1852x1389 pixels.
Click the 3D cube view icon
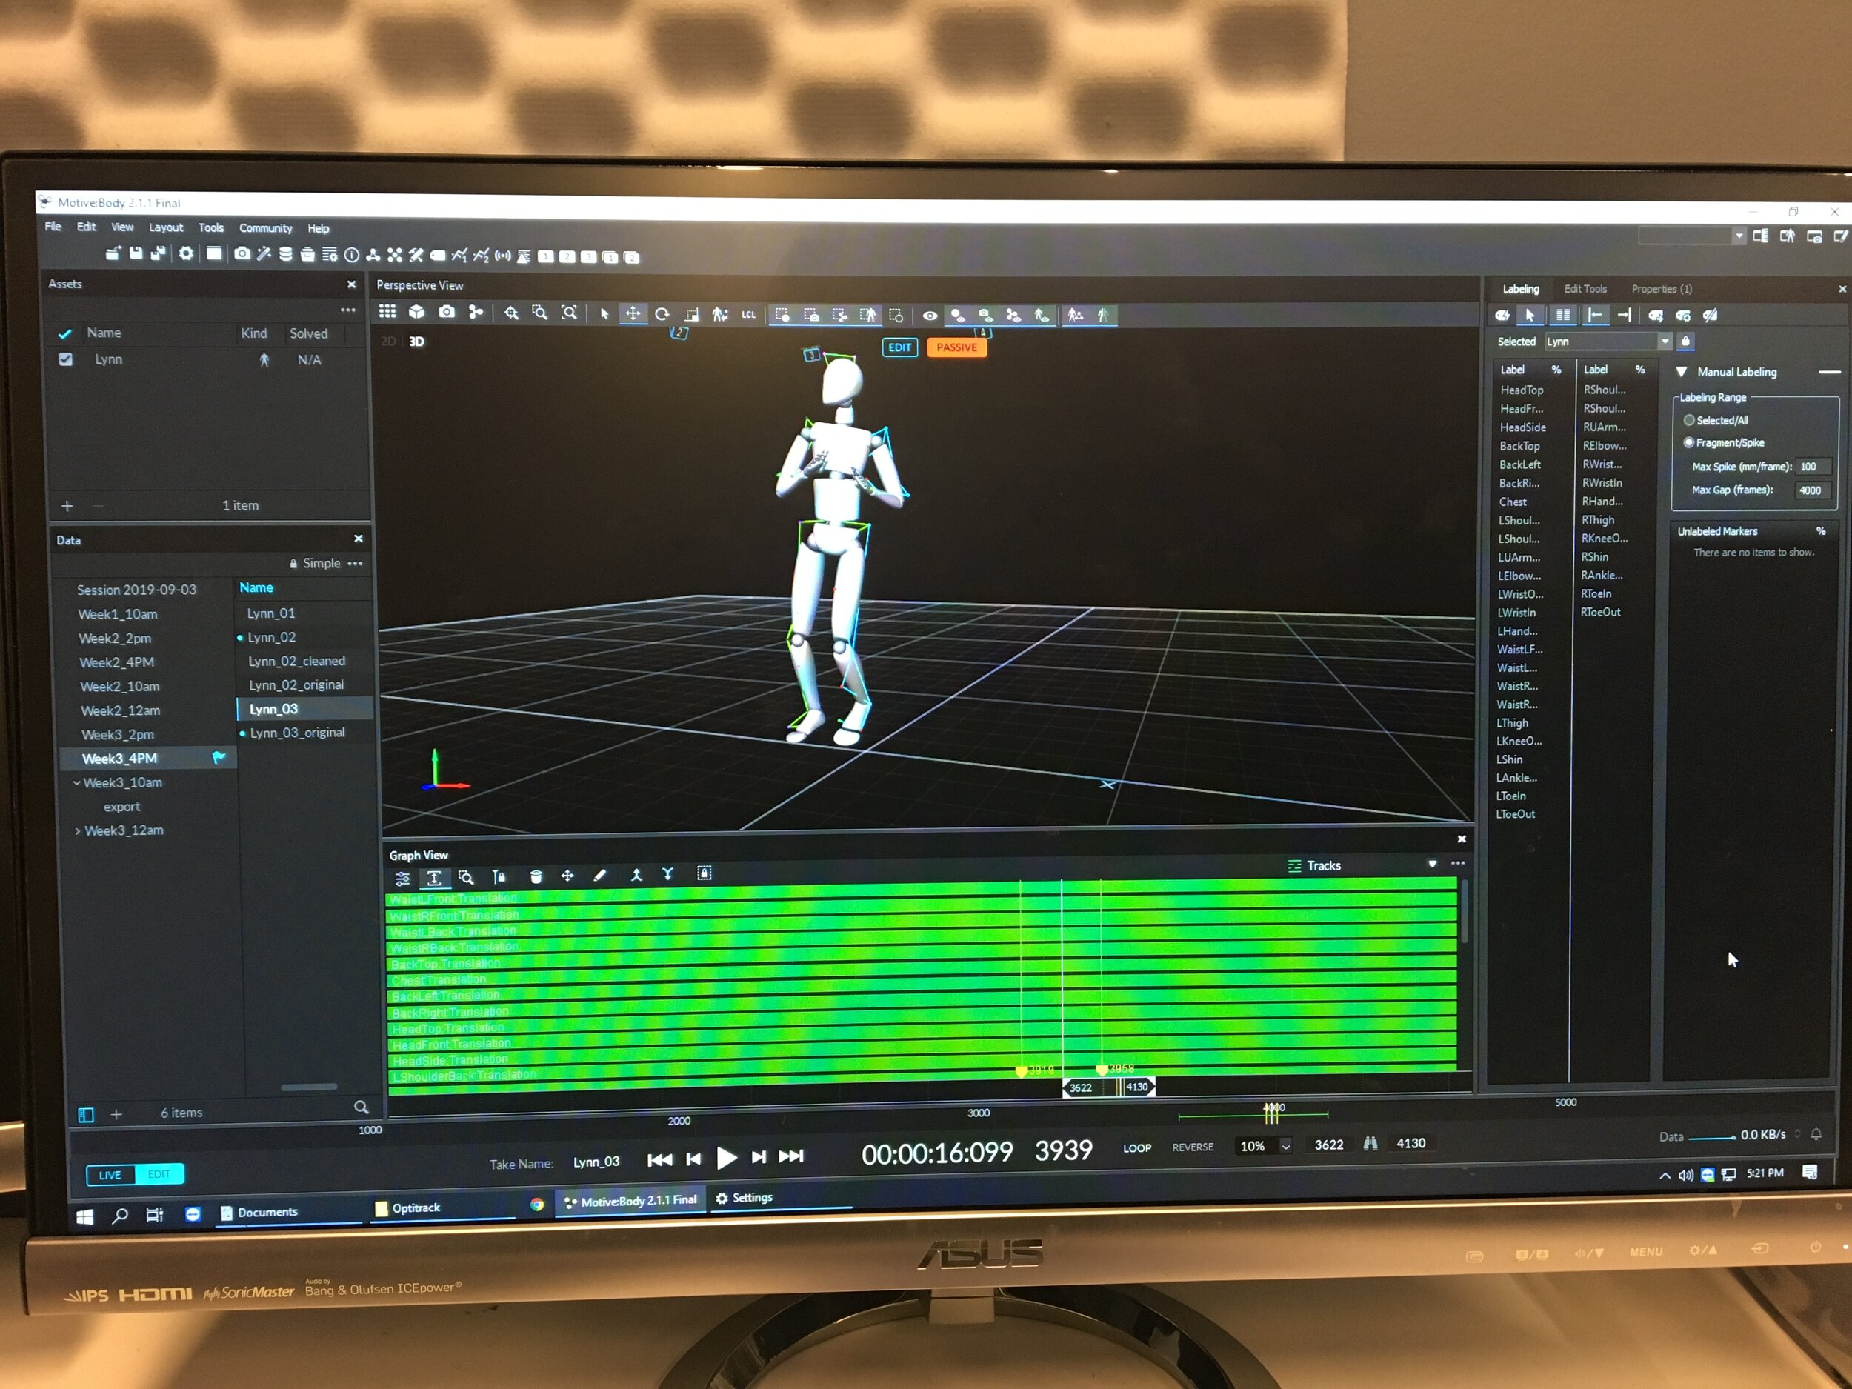pyautogui.click(x=416, y=313)
